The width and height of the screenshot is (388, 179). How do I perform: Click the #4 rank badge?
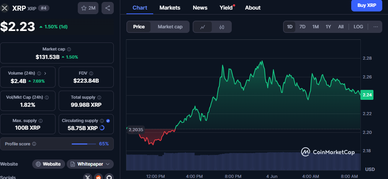pos(44,8)
